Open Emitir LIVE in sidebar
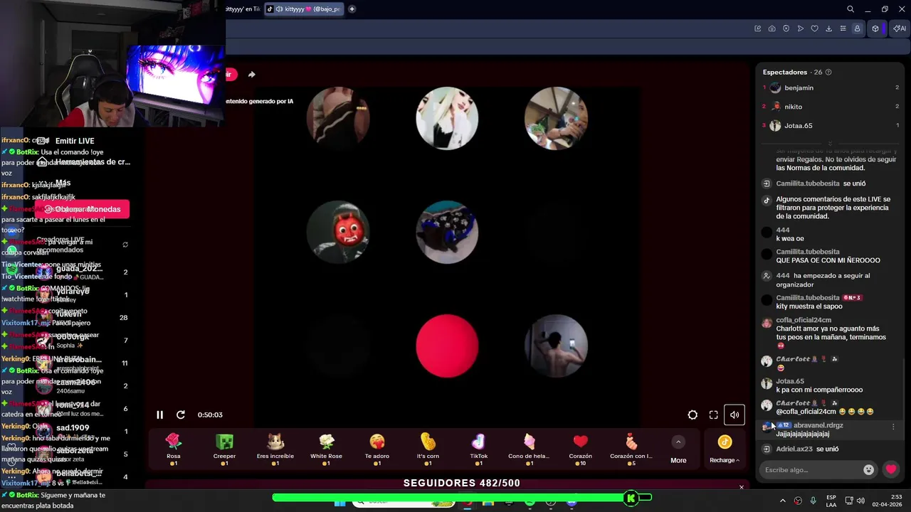The image size is (911, 512). 75,141
